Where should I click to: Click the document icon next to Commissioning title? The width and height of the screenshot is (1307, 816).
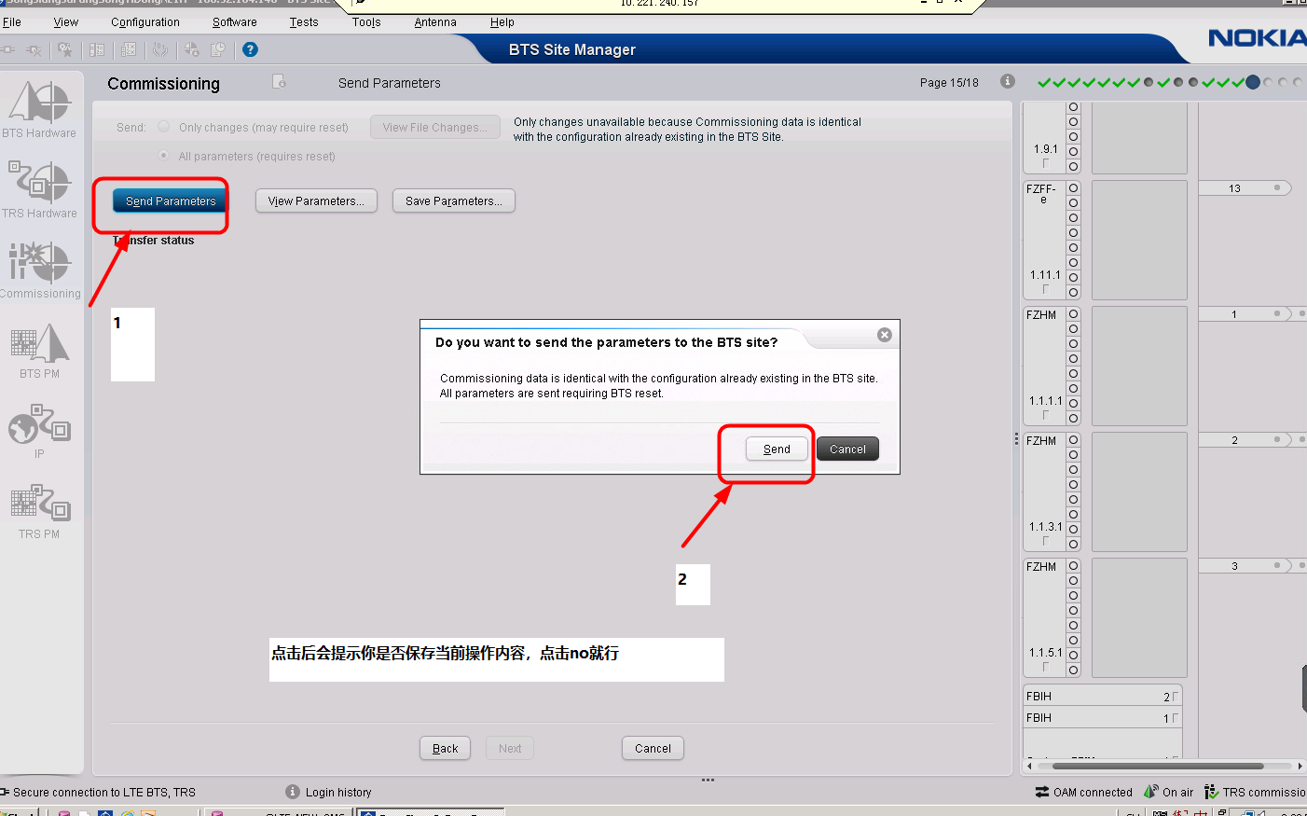coord(279,81)
